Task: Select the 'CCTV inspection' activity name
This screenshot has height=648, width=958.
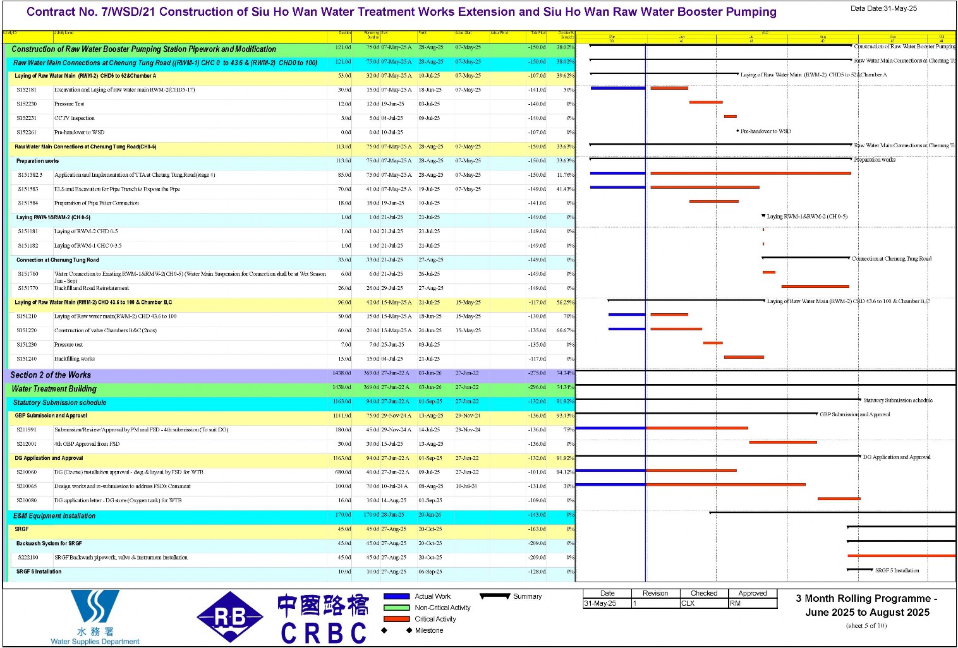Action: pos(75,118)
